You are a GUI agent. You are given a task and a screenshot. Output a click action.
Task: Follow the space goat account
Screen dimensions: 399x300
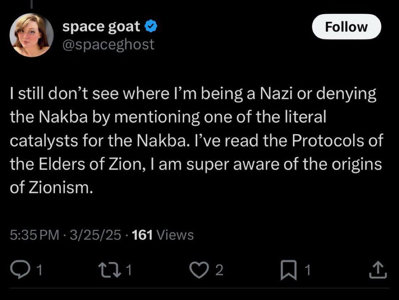347,27
